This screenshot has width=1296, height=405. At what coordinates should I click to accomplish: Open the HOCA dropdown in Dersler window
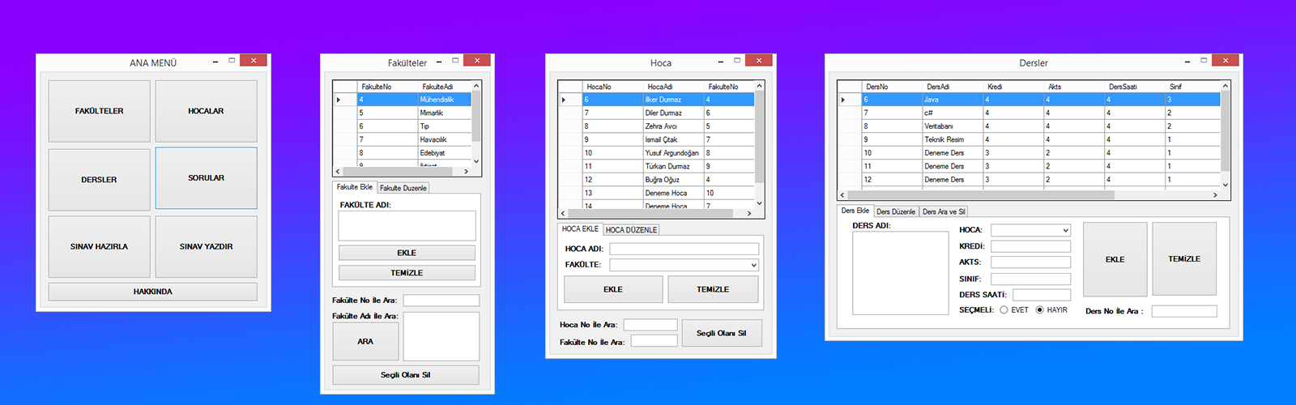1031,230
